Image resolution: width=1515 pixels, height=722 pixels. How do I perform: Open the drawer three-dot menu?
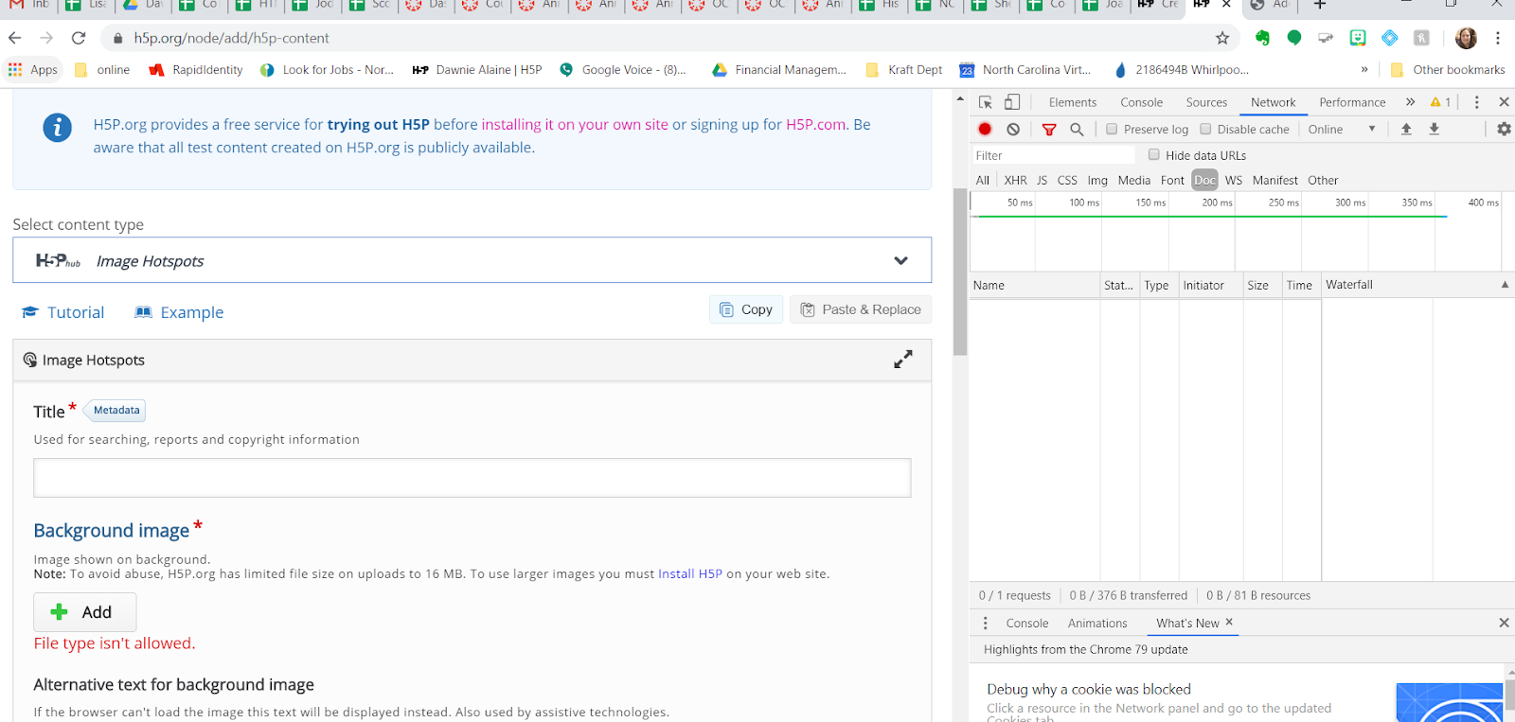pyautogui.click(x=986, y=623)
